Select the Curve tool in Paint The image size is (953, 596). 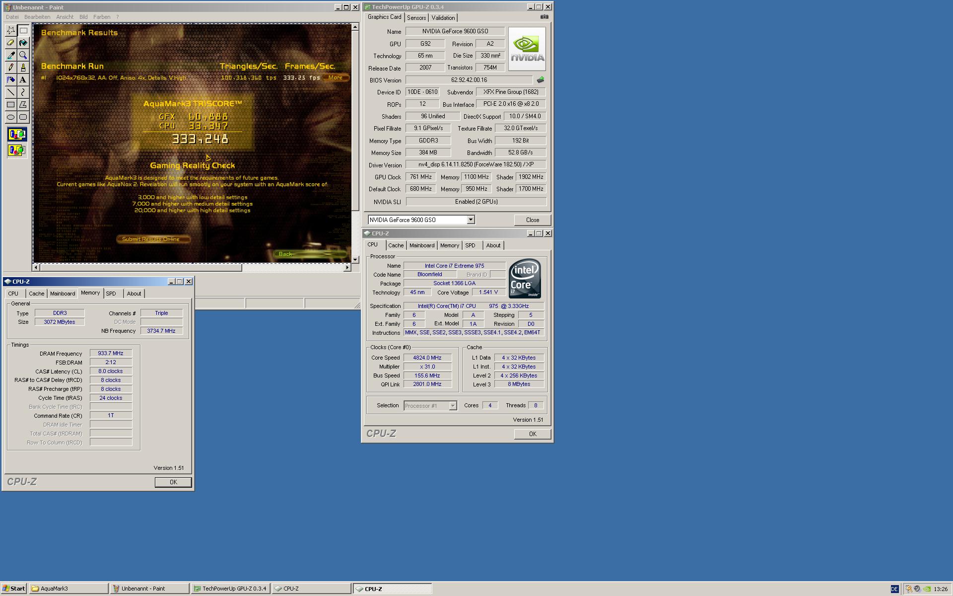pyautogui.click(x=23, y=92)
